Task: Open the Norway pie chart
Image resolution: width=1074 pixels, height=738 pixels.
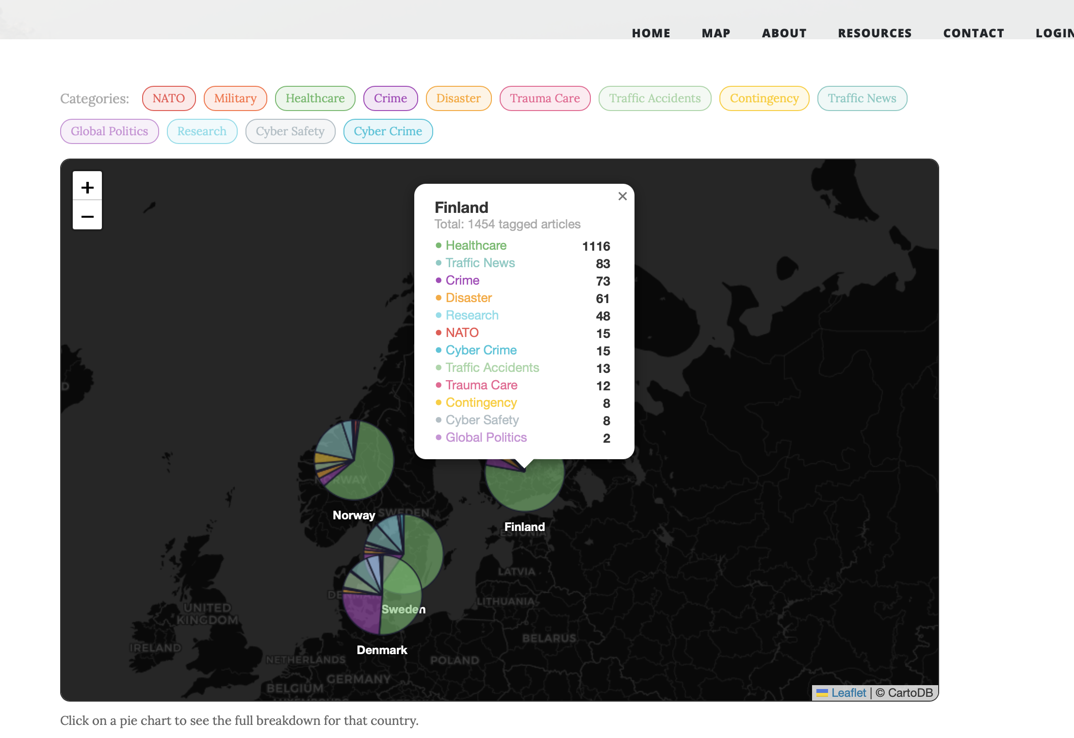Action: click(354, 460)
